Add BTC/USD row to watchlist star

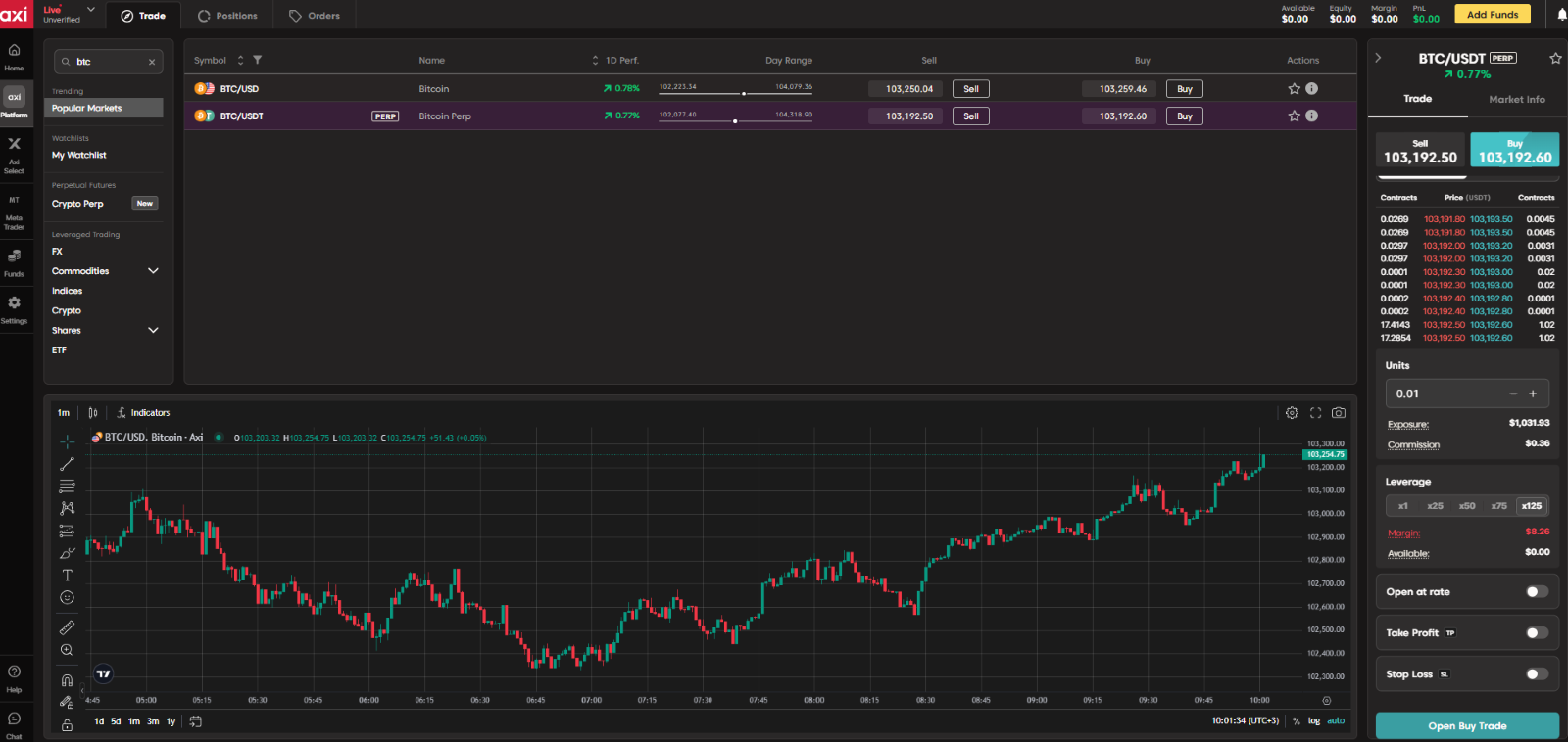(x=1294, y=89)
